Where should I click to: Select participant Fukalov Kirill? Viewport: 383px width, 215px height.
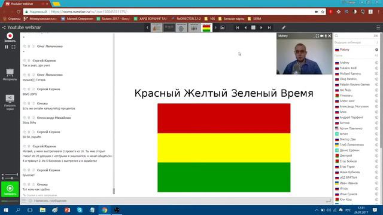point(348,68)
